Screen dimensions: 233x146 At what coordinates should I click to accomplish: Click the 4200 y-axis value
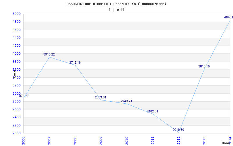[16, 46]
